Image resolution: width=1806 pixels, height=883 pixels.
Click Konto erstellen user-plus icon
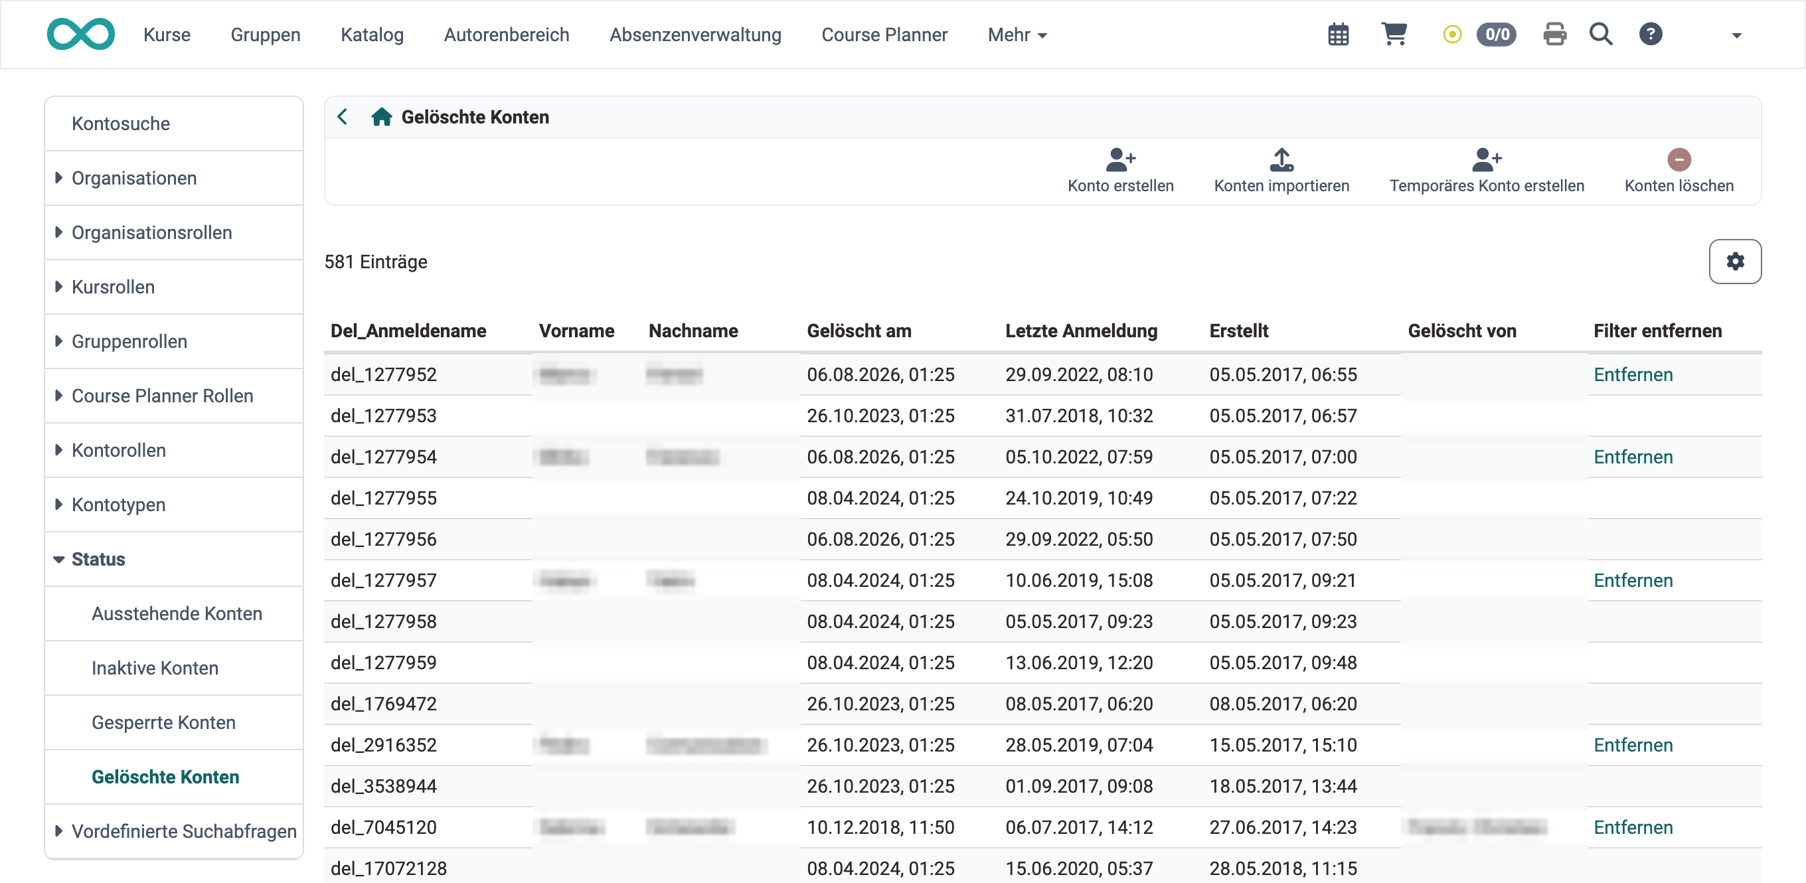click(1120, 160)
